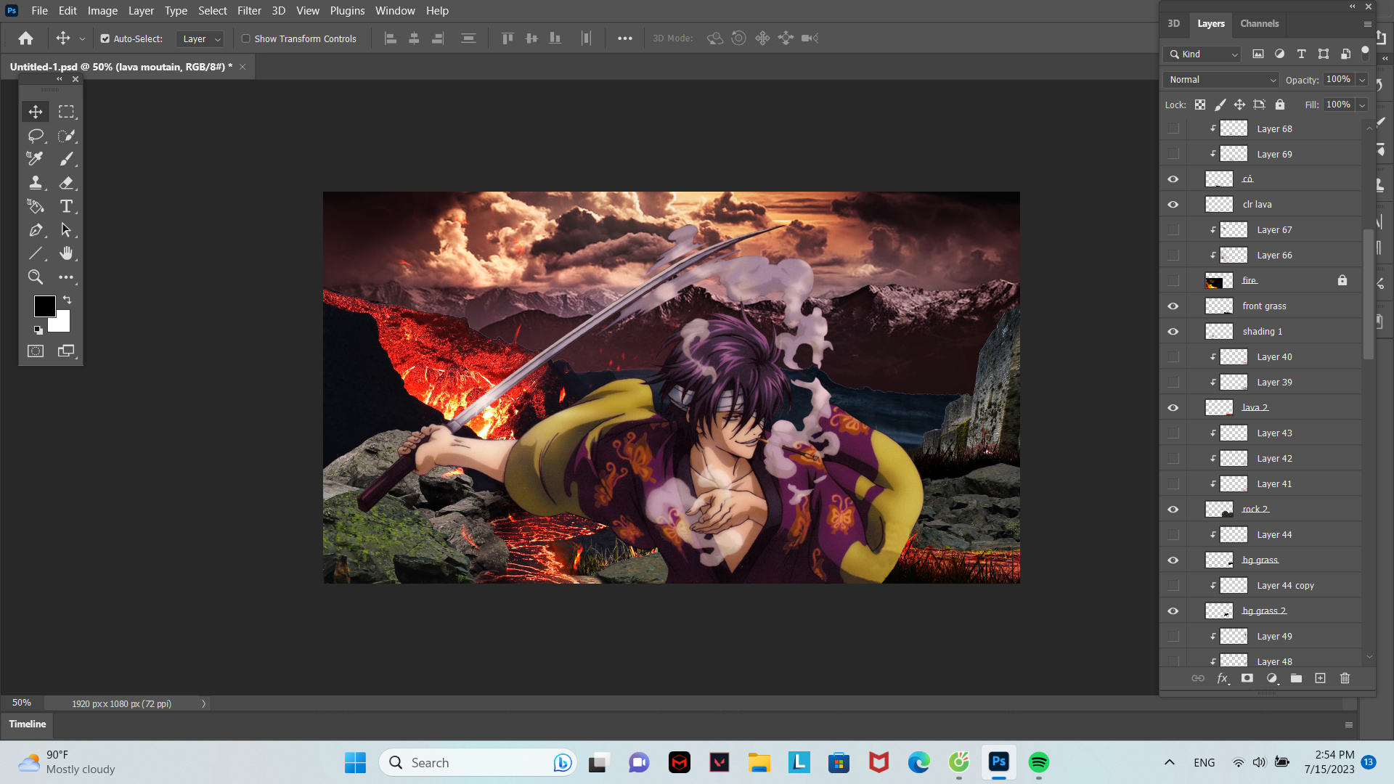
Task: Expand the Opacity slider dropdown arrow
Action: [x=1362, y=80]
